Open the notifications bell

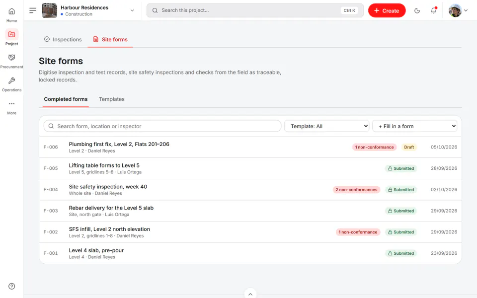click(x=433, y=10)
